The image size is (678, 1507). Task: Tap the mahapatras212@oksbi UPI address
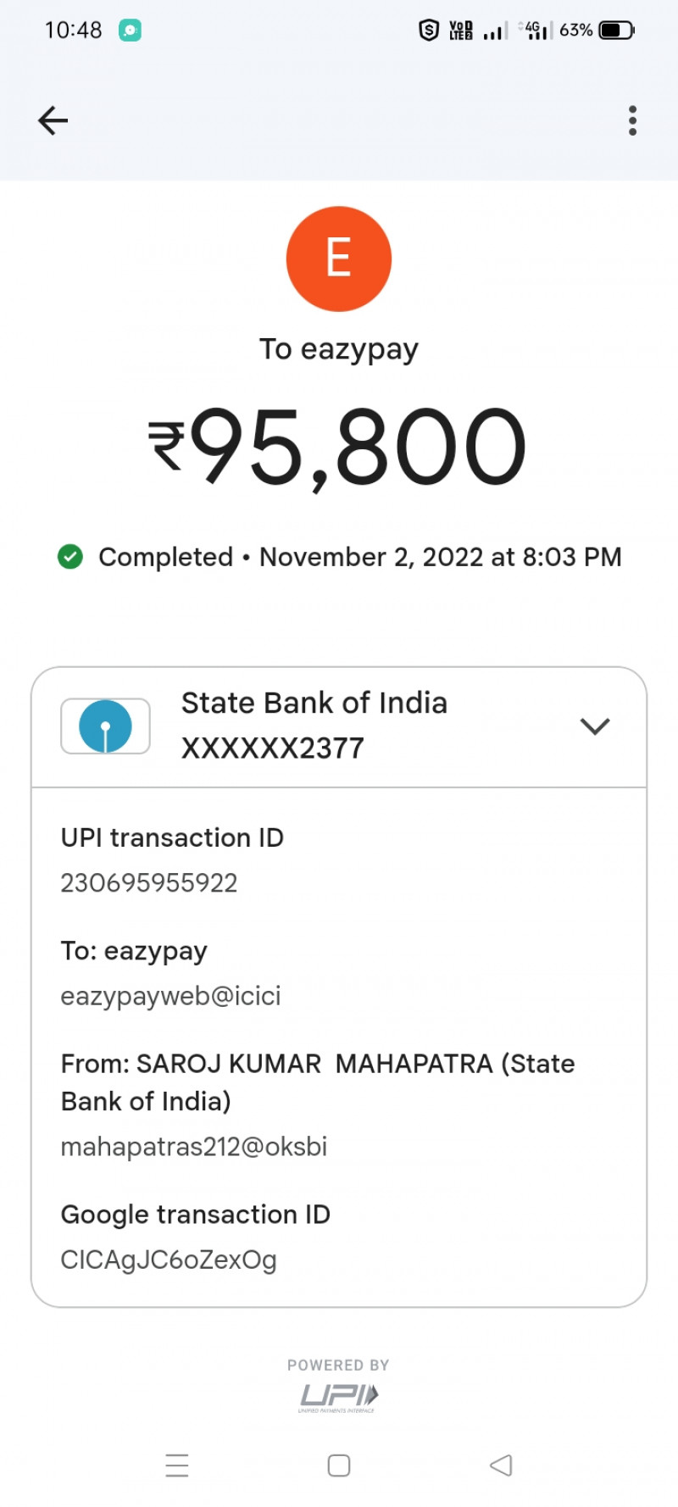pyautogui.click(x=194, y=1147)
